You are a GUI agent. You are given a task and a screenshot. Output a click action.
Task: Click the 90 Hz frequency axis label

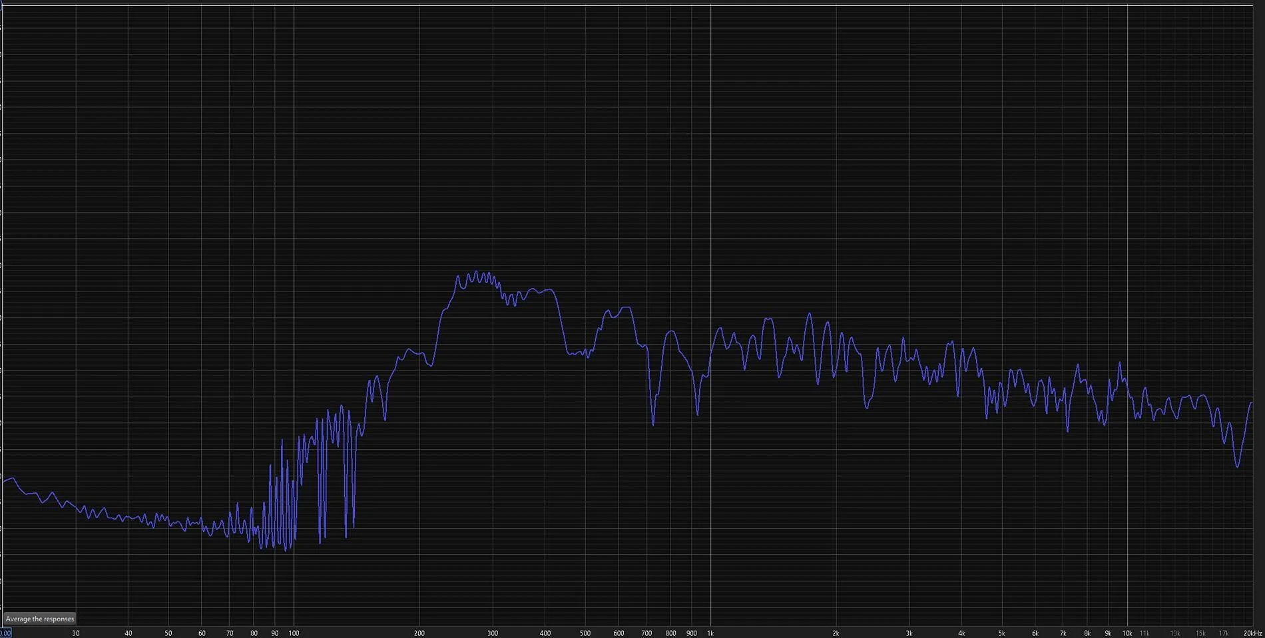[275, 633]
